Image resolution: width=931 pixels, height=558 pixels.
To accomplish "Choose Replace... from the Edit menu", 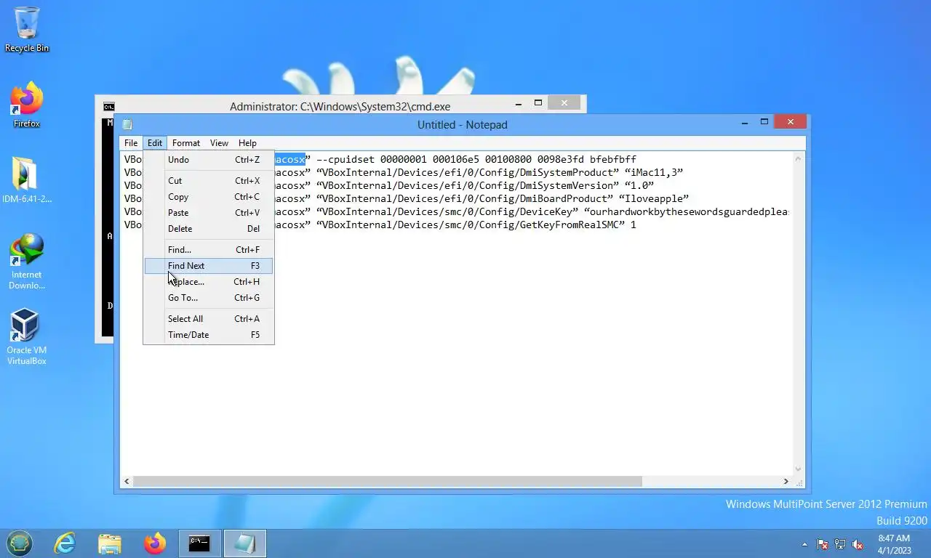I will click(209, 282).
